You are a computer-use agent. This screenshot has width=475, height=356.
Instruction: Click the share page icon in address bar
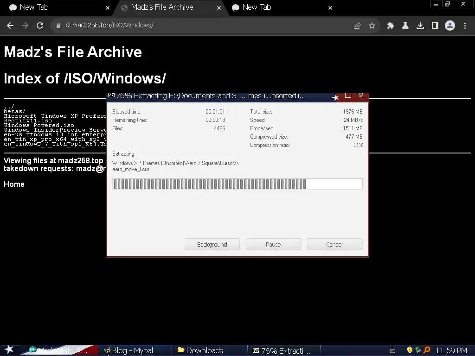click(x=357, y=26)
